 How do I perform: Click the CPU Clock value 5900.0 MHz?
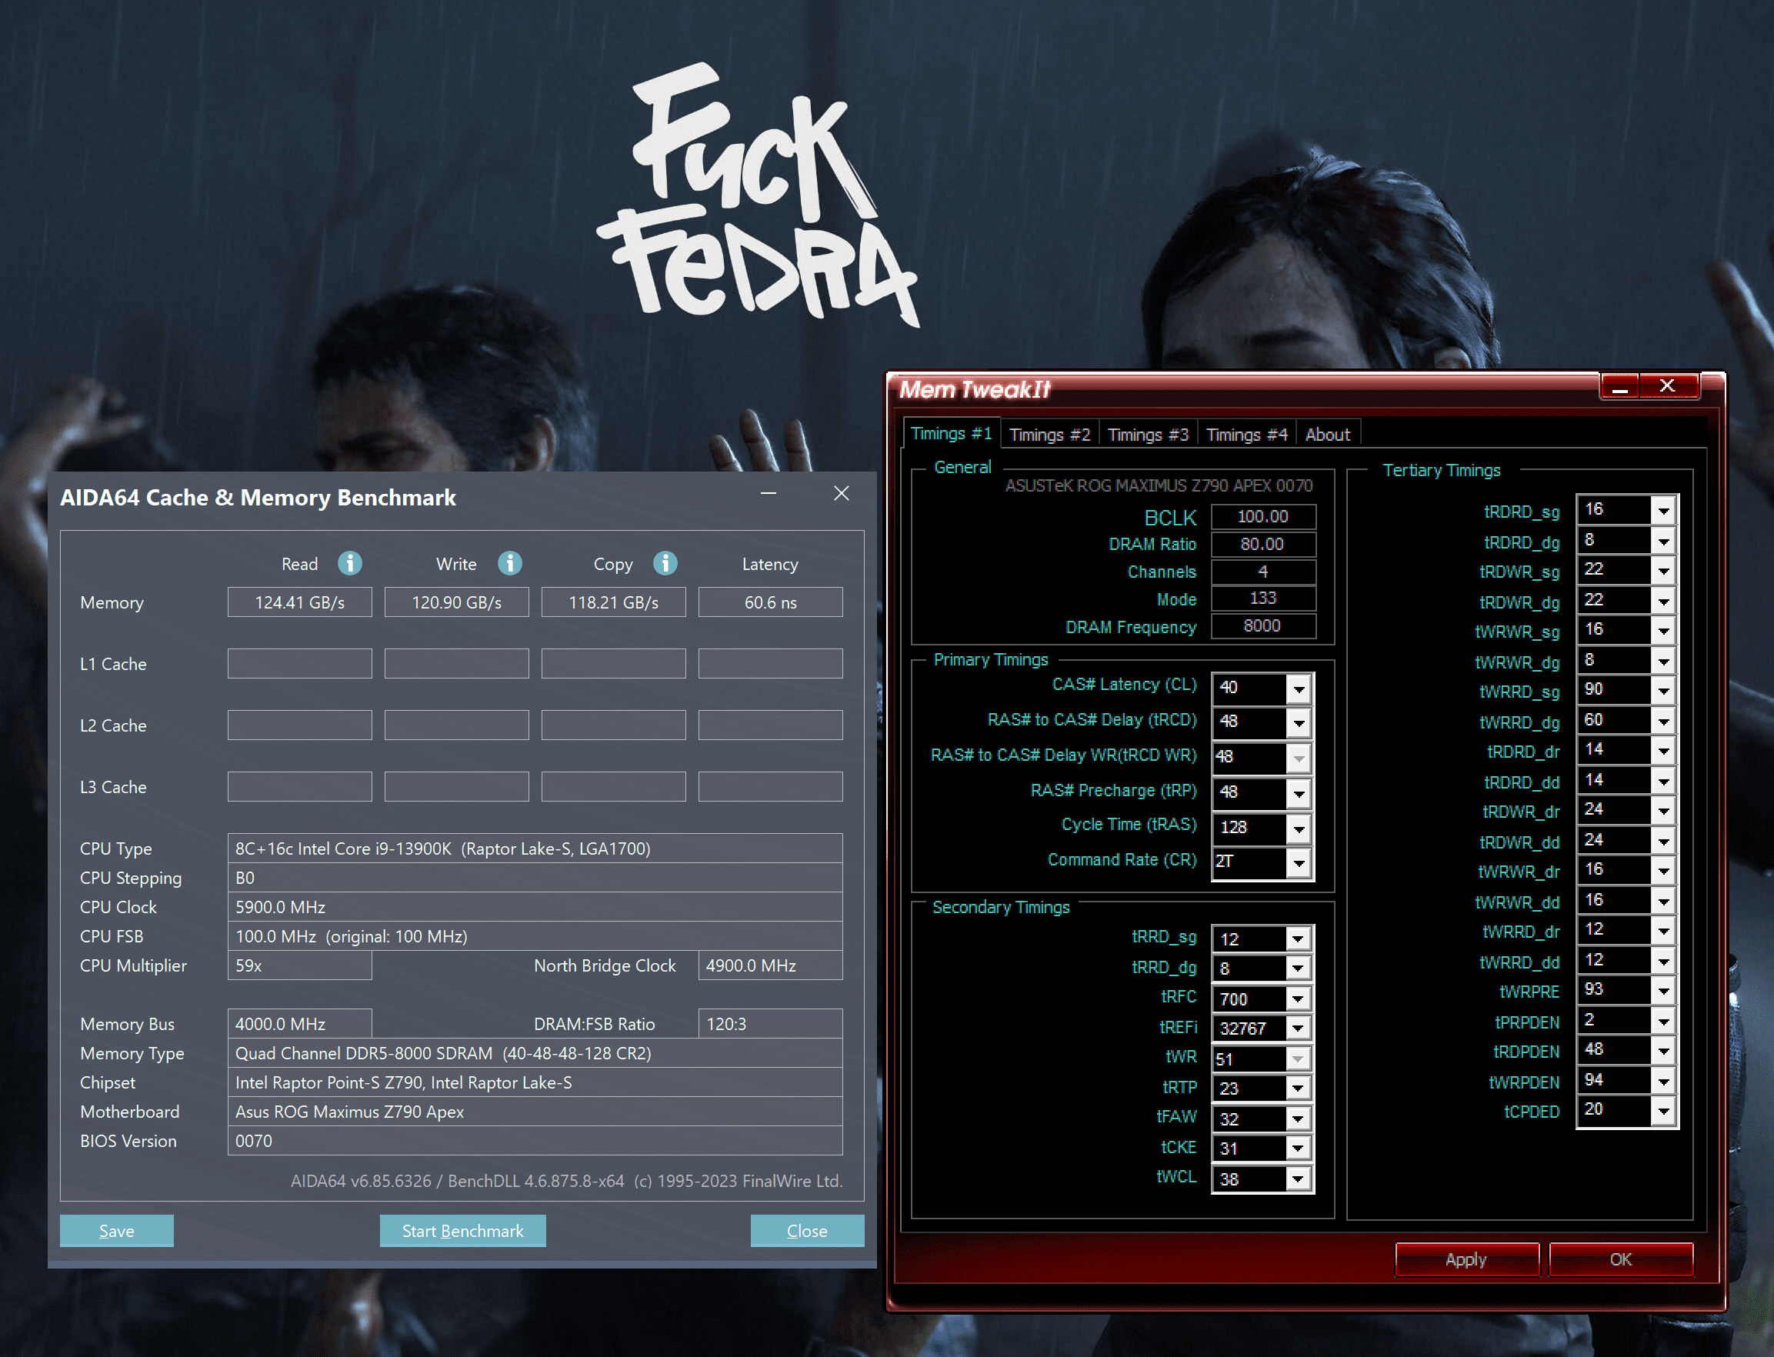(x=535, y=906)
